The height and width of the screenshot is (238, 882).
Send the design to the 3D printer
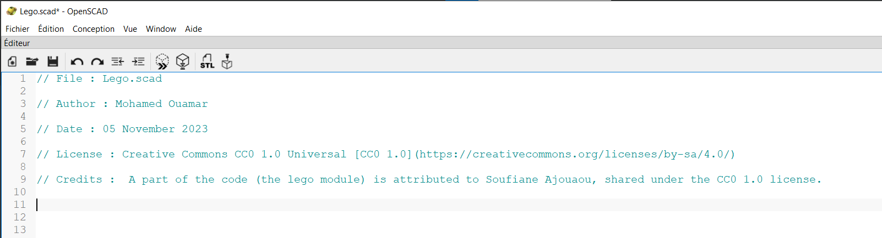click(x=227, y=61)
